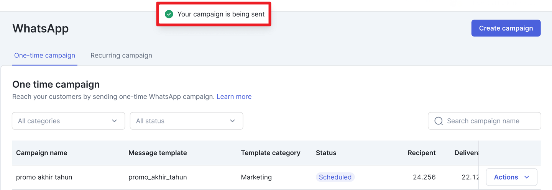The height and width of the screenshot is (190, 552).
Task: Click the green success checkmark icon
Action: coord(169,14)
